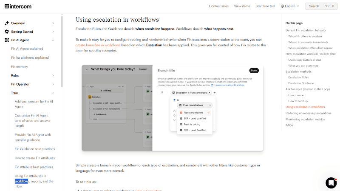Click the Intercom logo
Viewport: 340px width, 191px height.
click(18, 6)
